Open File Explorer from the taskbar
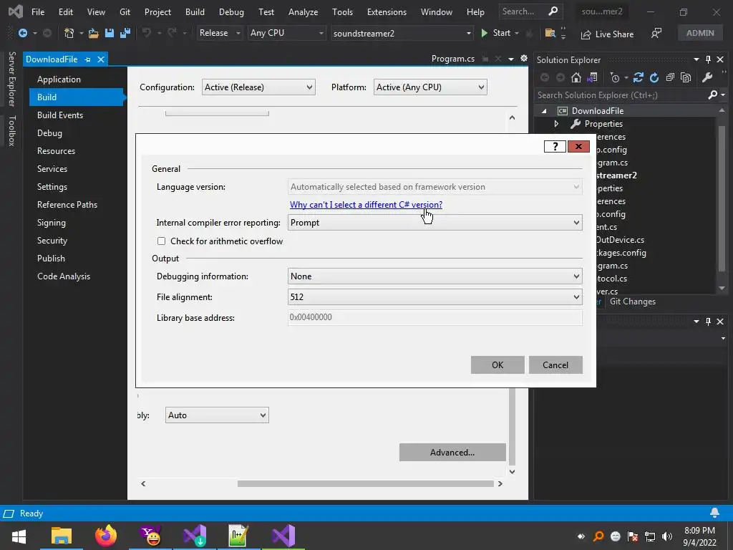The width and height of the screenshot is (733, 550). click(x=62, y=536)
